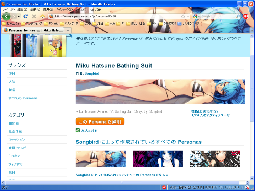Go to the Home page icon

click(x=42, y=16)
